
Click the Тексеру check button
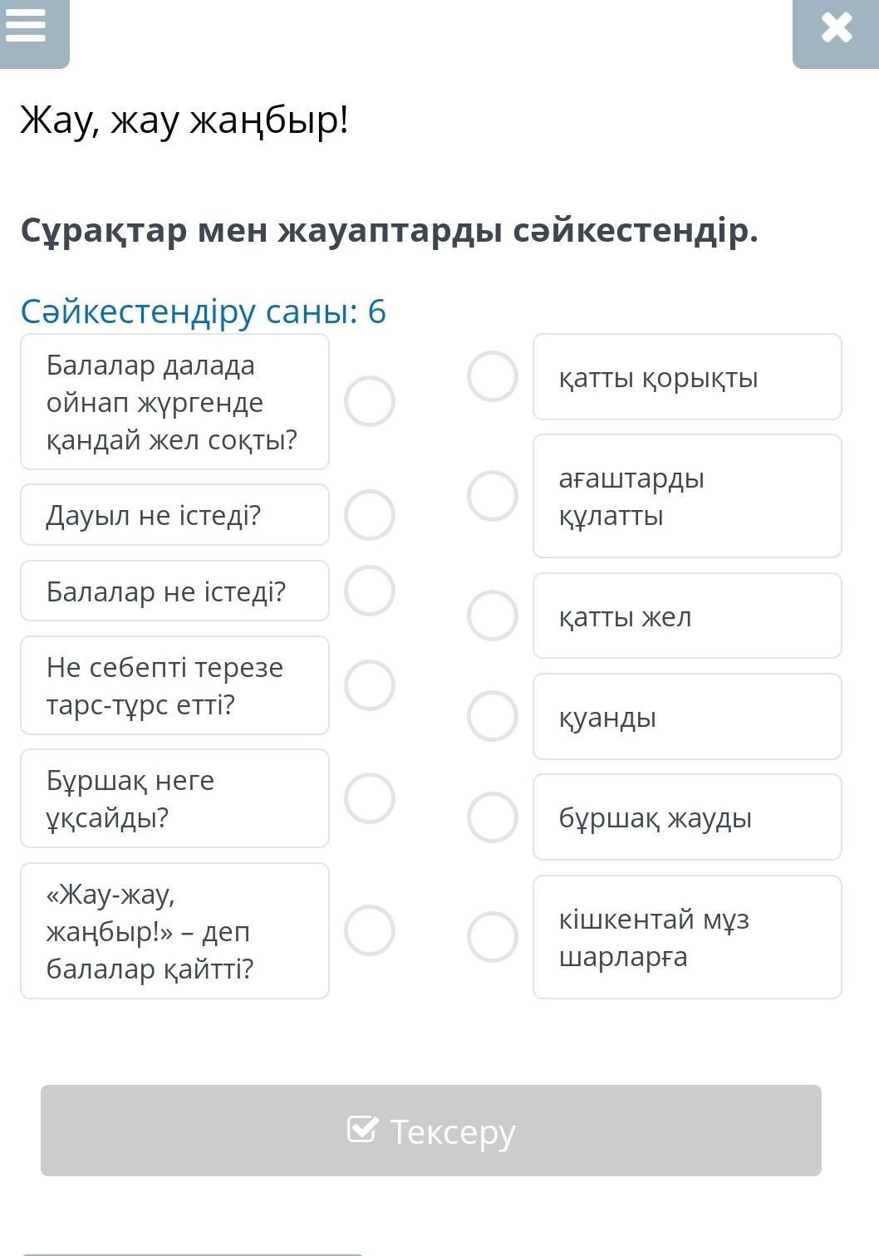431,1131
